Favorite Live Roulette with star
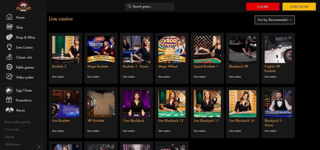The height and width of the screenshot is (150, 320). (x=77, y=92)
